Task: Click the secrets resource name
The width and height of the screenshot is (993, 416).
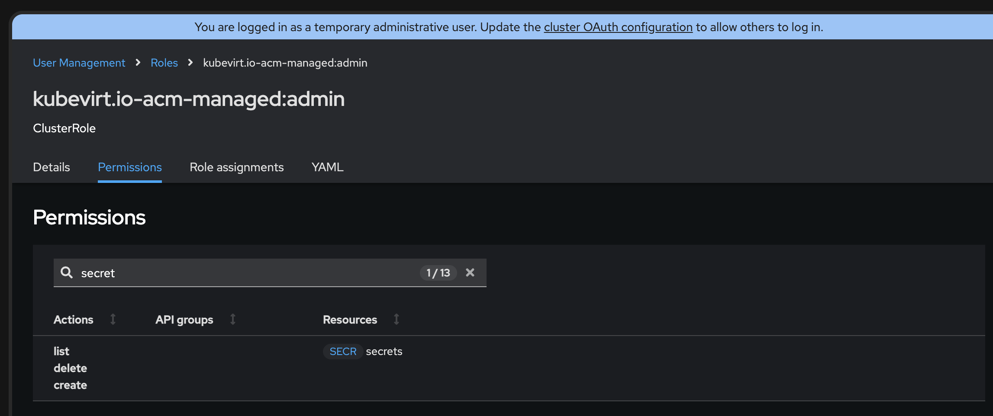Action: click(x=384, y=352)
